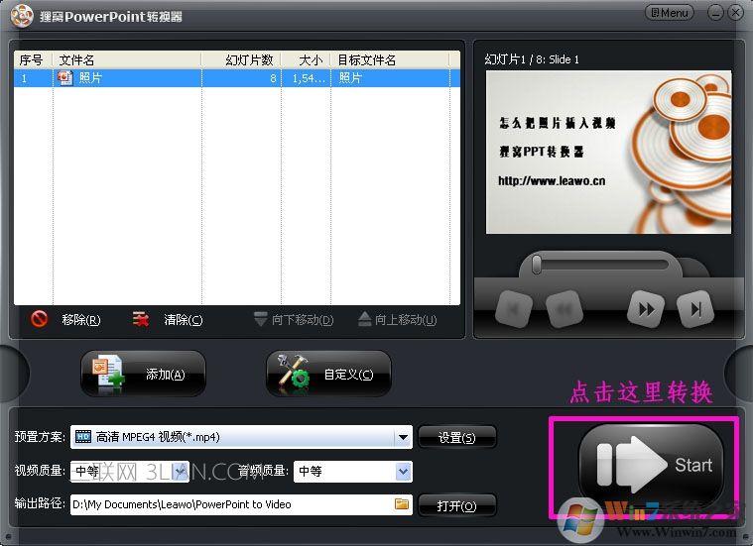The width and height of the screenshot is (753, 546).
Task: Expand the preset profile (预置方案) dropdown
Action: (x=403, y=437)
